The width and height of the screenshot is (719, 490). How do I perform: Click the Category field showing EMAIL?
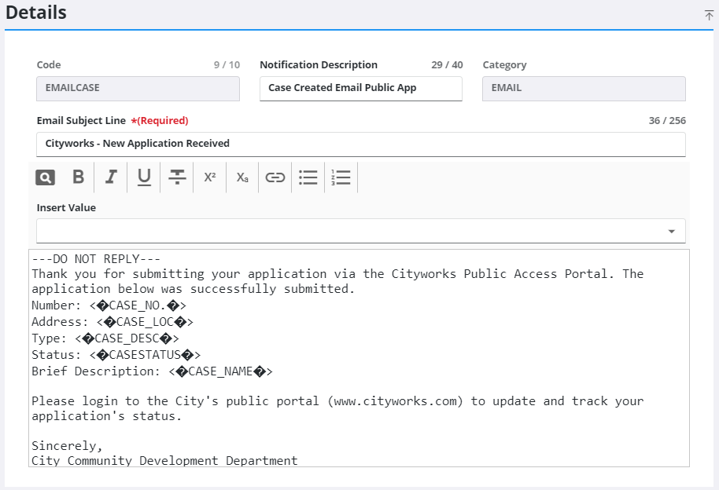pos(583,88)
